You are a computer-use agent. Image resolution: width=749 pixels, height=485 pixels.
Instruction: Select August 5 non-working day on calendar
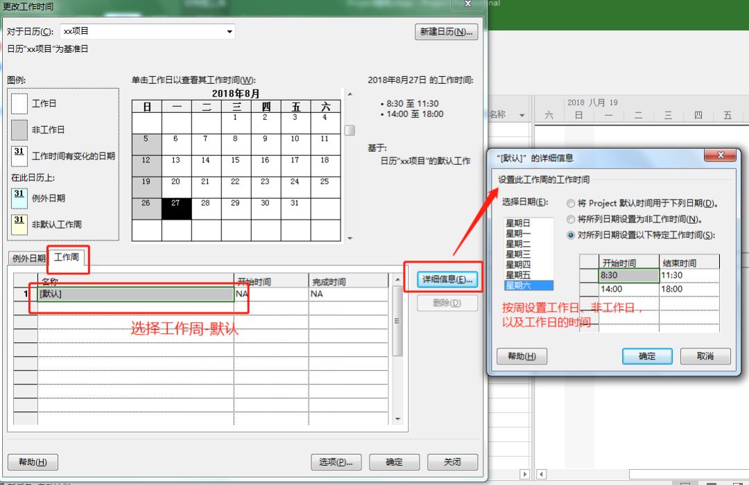[x=146, y=144]
